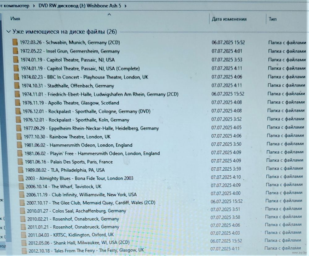
Task: Select folder icon of 1976.12.01 Rockpalast Koln
Action: [18, 120]
